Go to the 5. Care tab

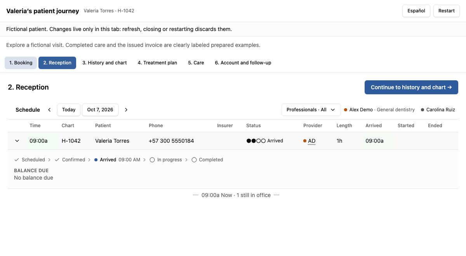pyautogui.click(x=196, y=63)
